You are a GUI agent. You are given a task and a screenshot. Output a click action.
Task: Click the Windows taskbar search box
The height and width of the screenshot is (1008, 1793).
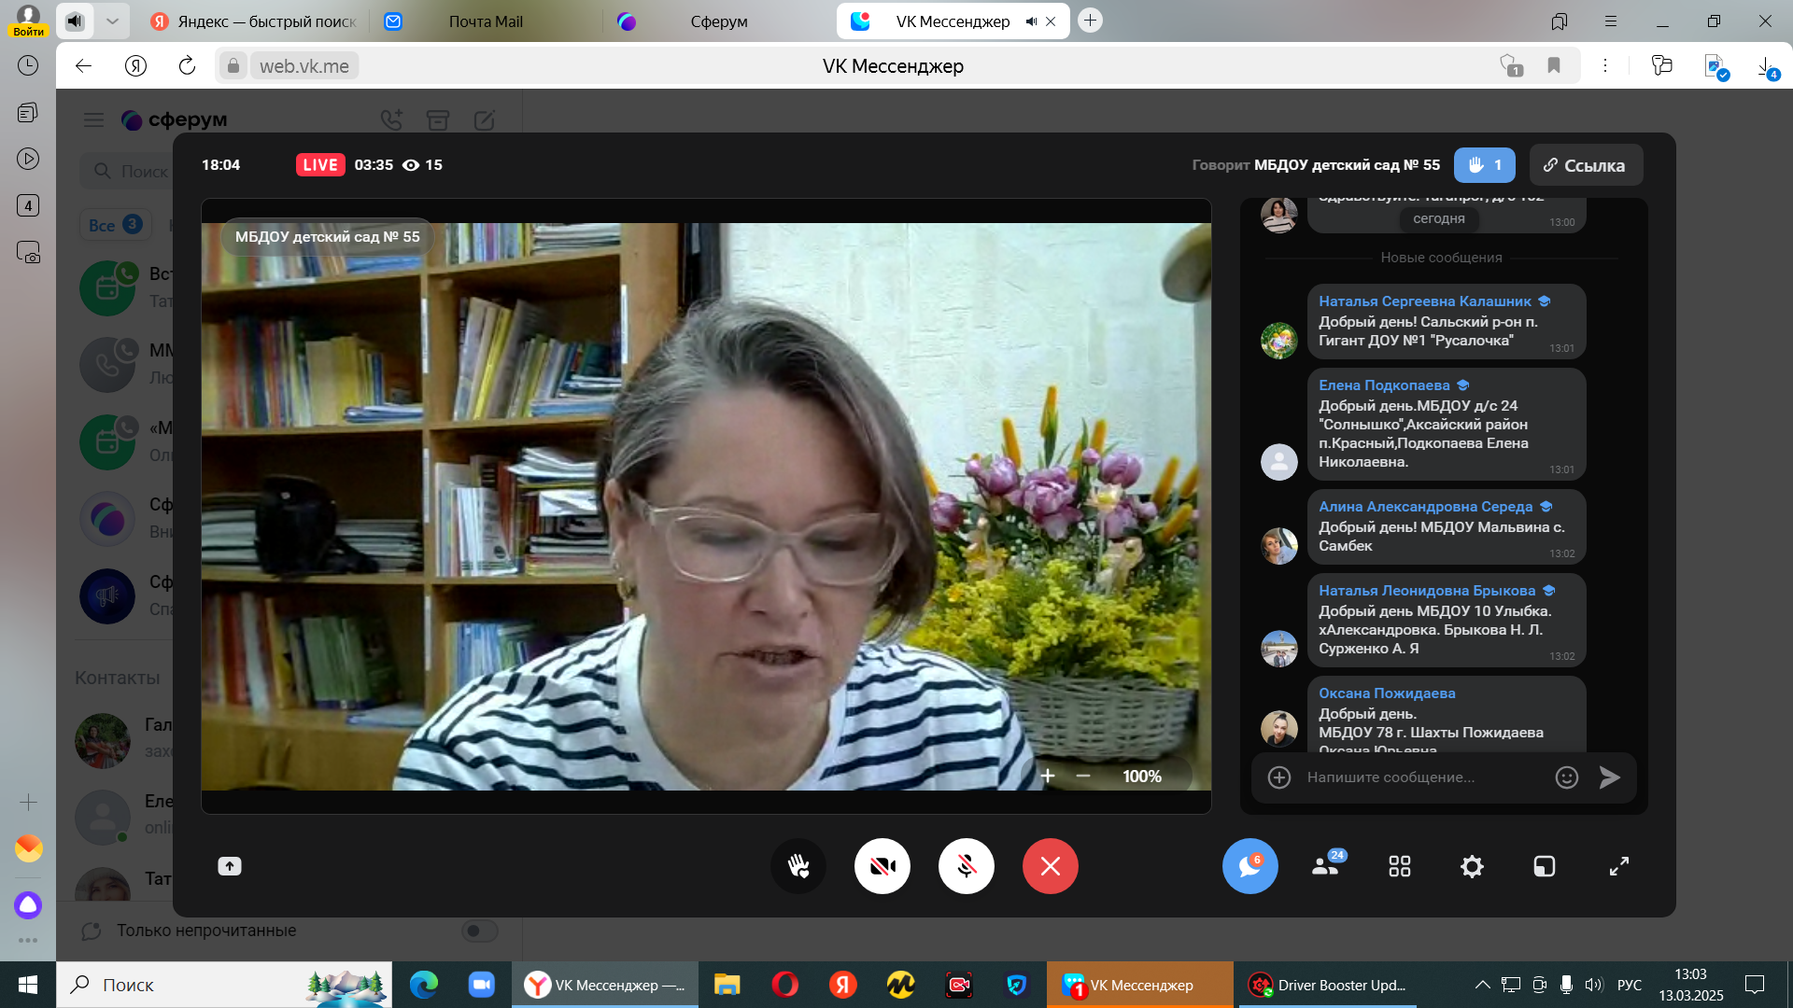pos(224,985)
